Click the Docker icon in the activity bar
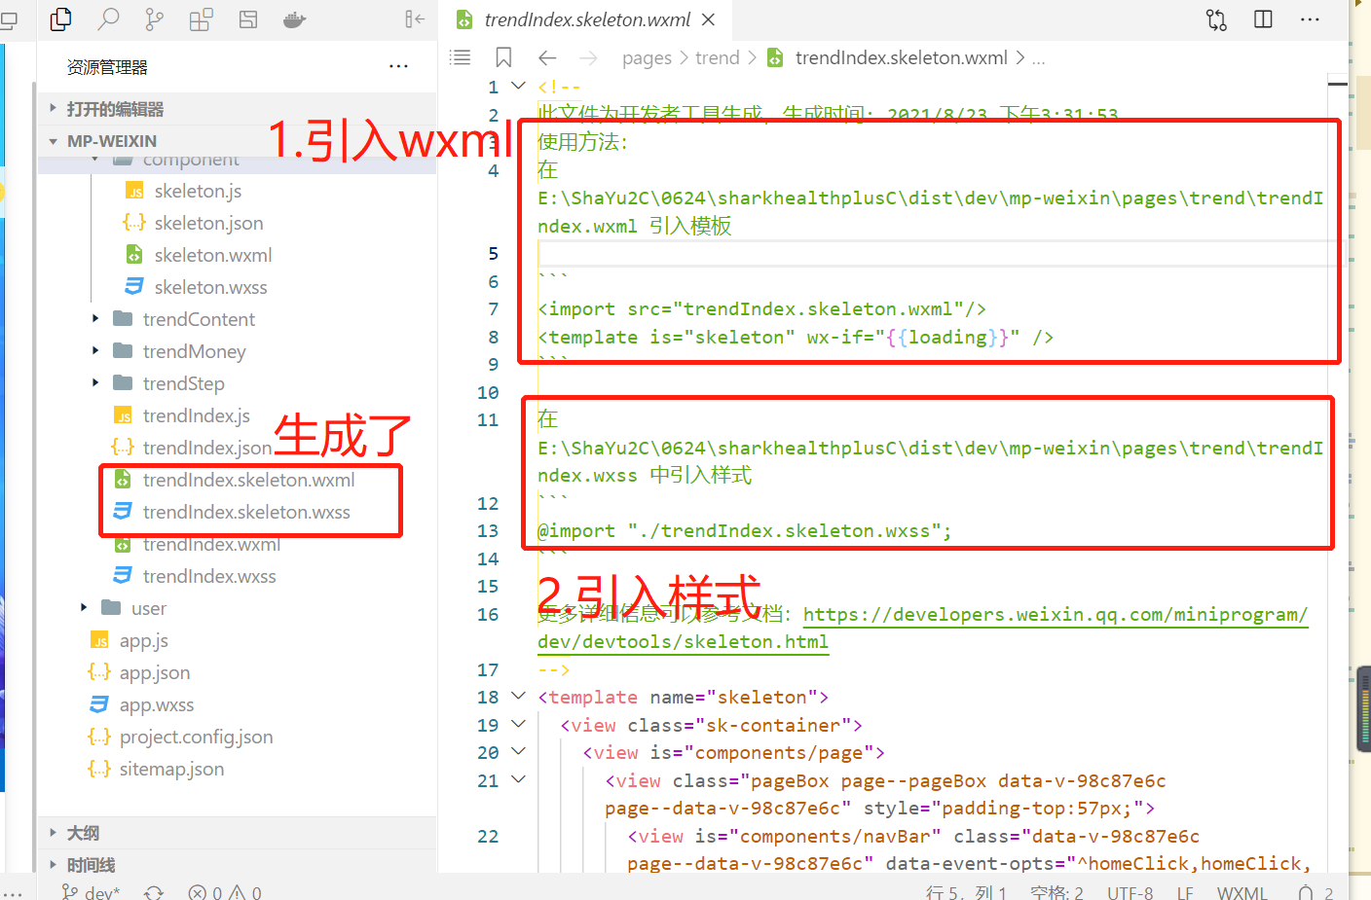 tap(294, 18)
